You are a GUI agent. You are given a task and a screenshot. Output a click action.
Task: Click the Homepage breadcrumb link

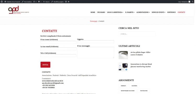(x=94, y=21)
